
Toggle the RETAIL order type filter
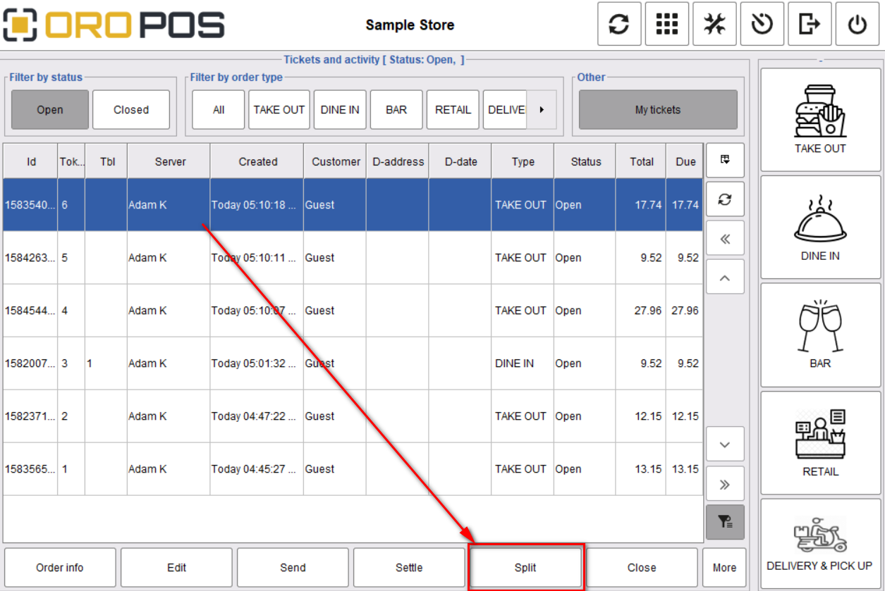coord(453,110)
